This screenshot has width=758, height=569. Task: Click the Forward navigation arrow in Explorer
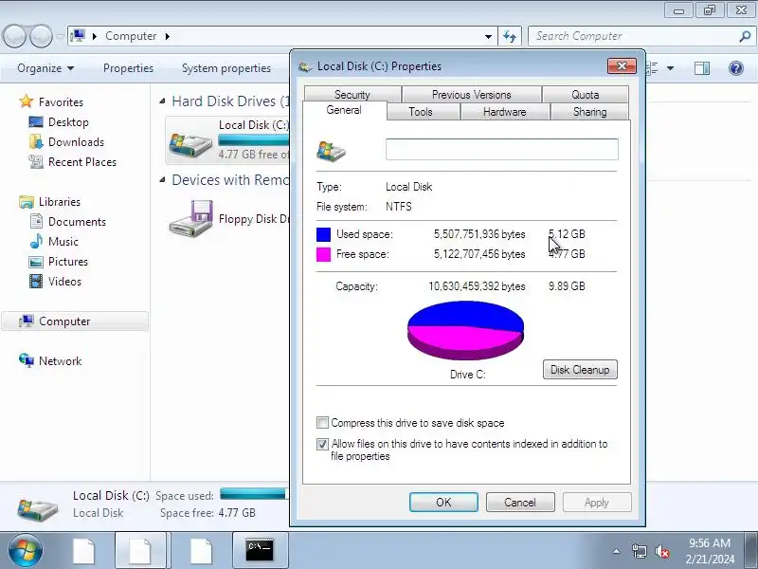(x=42, y=36)
